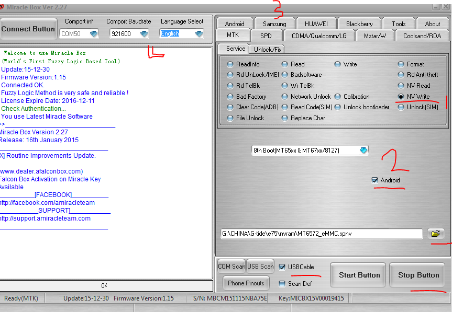Expand the Comport Baudrate dropdown
The width and height of the screenshot is (452, 312).
(144, 34)
